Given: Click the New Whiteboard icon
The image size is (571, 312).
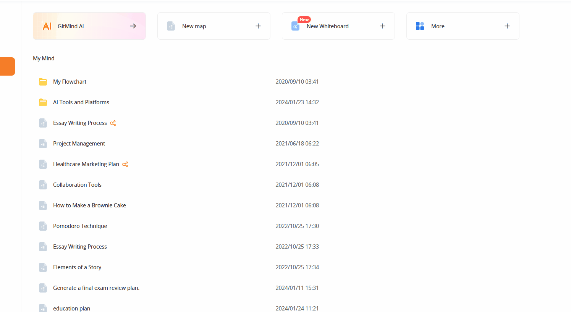Looking at the screenshot, I should pos(295,26).
